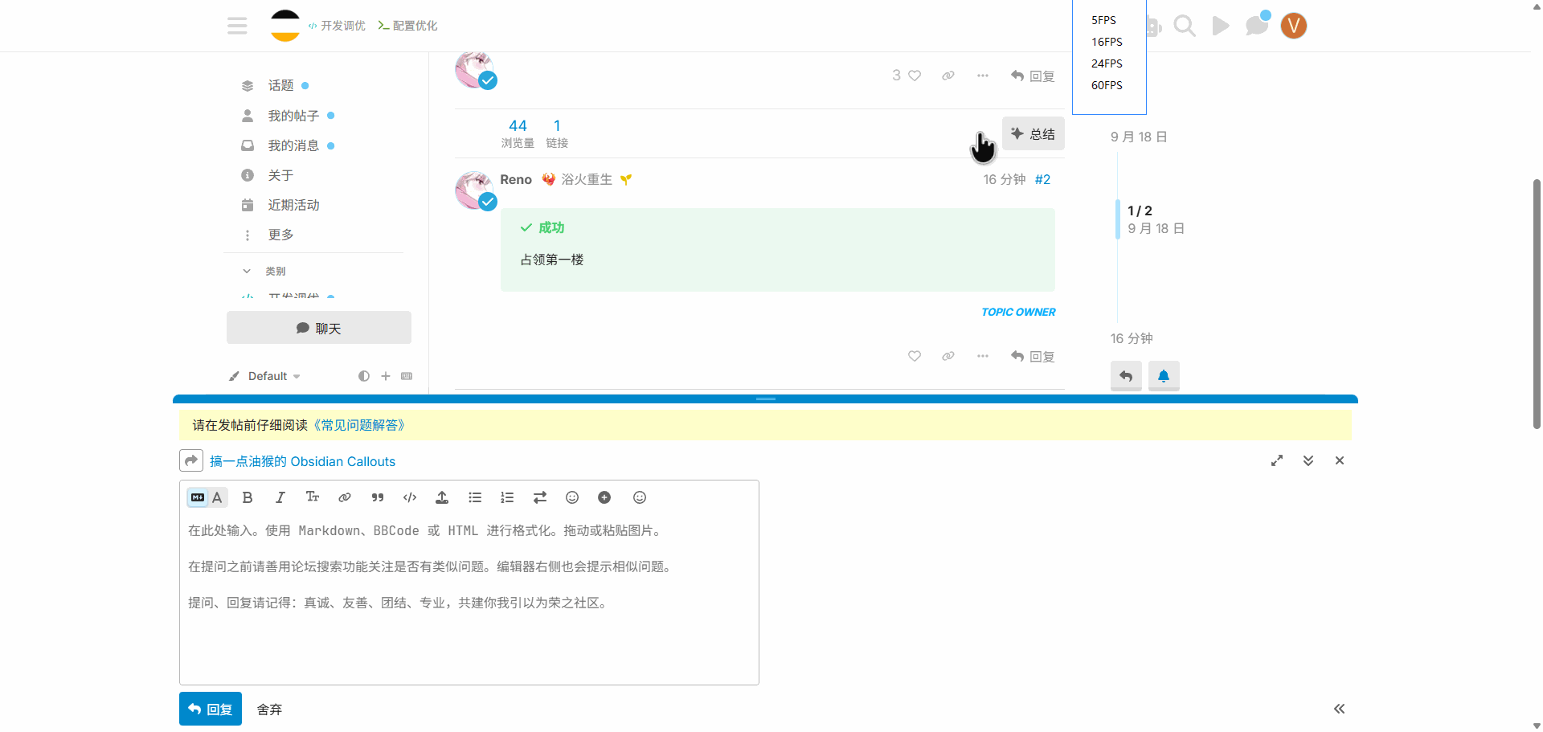Viewport: 1543px width, 732px height.
Task: Insert bulleted list
Action: pos(475,497)
